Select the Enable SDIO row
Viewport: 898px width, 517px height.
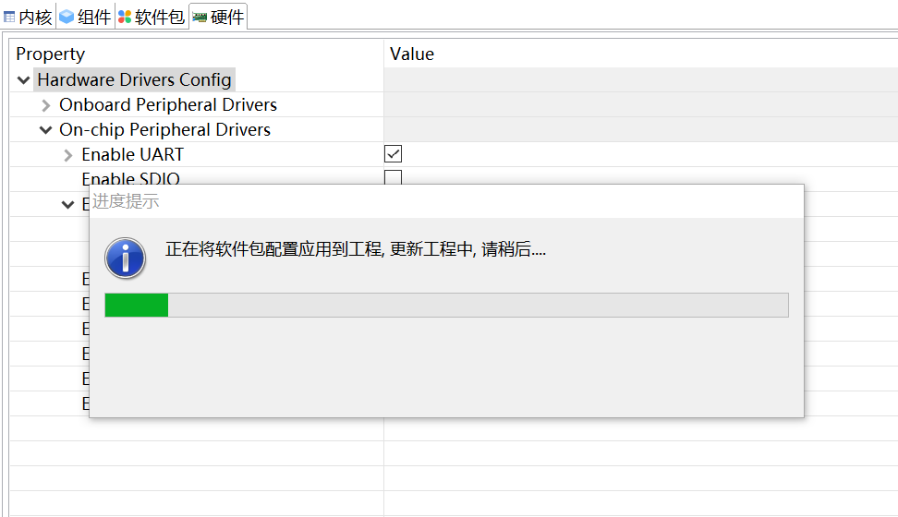coord(130,178)
